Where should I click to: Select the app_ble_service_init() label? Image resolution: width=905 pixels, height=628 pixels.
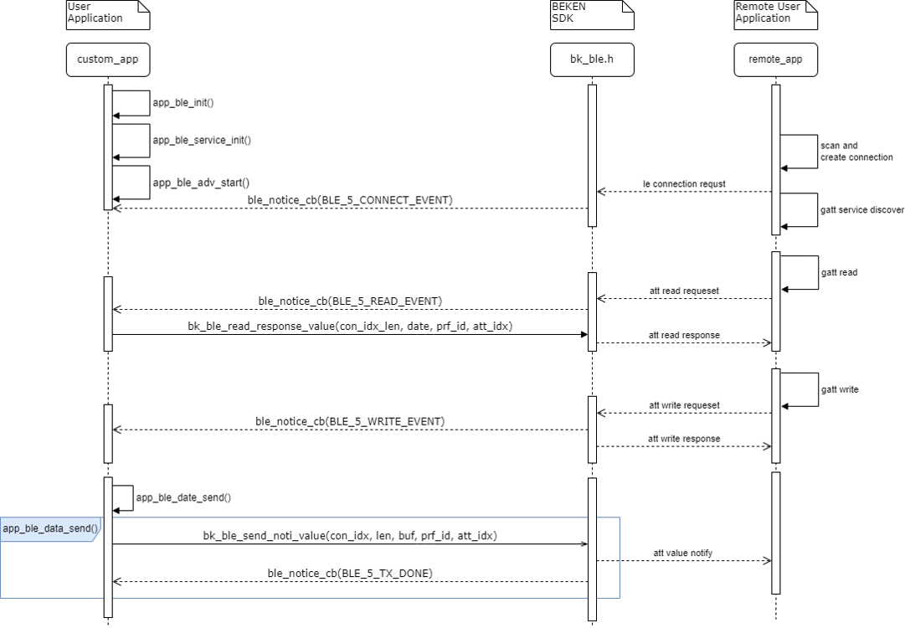pos(202,140)
